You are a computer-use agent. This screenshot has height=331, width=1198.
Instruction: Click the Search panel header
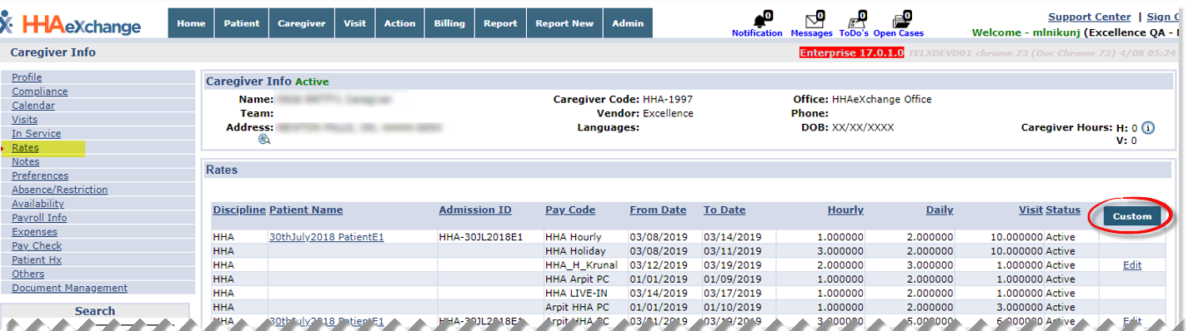coord(95,311)
